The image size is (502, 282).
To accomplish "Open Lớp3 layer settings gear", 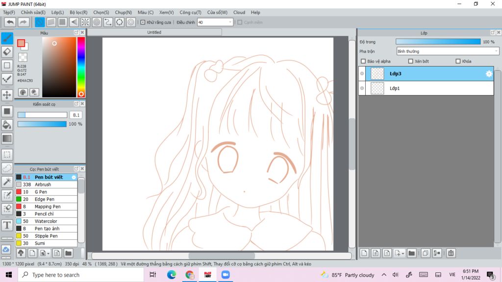I will [489, 74].
